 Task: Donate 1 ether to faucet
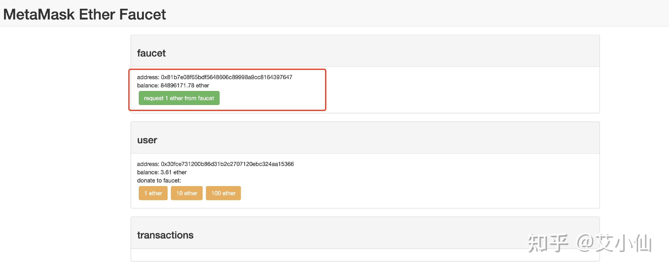153,193
